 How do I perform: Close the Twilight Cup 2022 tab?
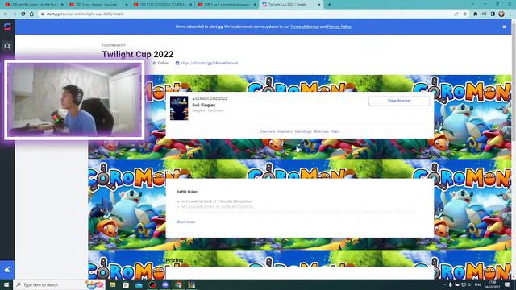click(x=319, y=5)
